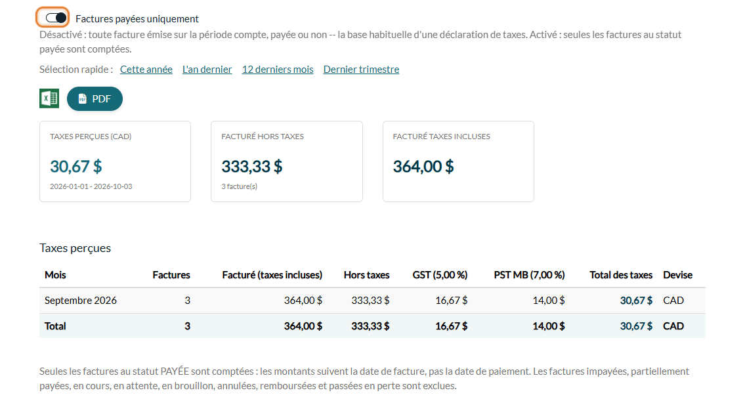Click the "TAXES PERÇUES (CAD)" card title

91,137
